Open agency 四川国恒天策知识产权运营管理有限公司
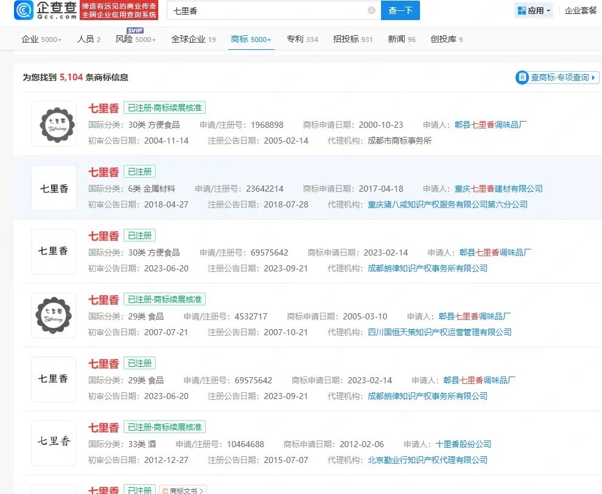Screen dimensions: 602x494 tap(439, 332)
